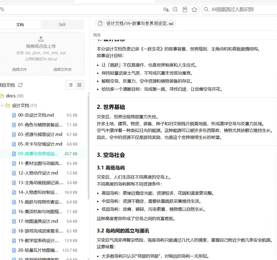Click the translate page icon
Screen dimensions: 277x260
click(x=166, y=9)
